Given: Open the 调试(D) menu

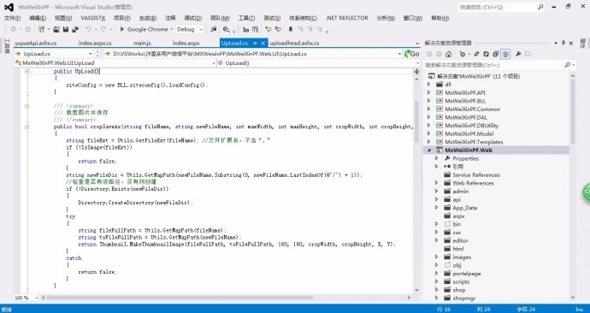Looking at the screenshot, I should [x=193, y=18].
